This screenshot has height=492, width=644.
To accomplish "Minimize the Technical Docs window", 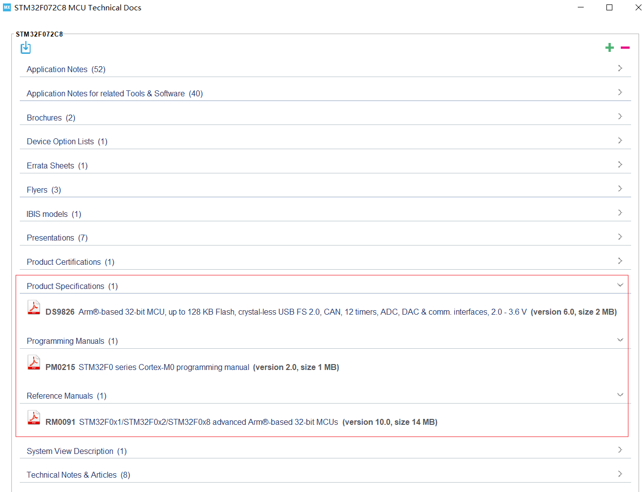I will click(x=581, y=7).
